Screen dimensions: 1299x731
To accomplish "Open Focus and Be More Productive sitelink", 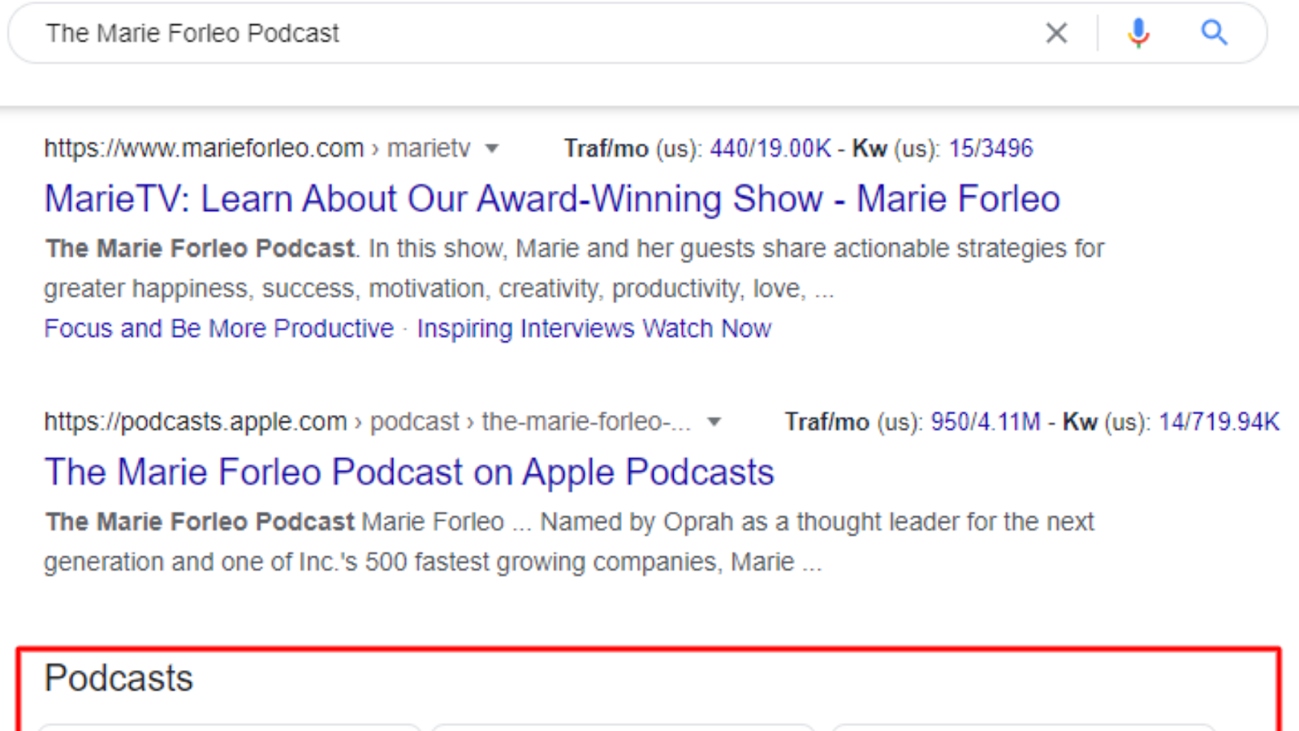I will tap(218, 328).
